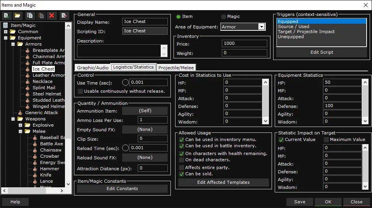
Task: Click the Edit Constants button
Action: tap(122, 189)
